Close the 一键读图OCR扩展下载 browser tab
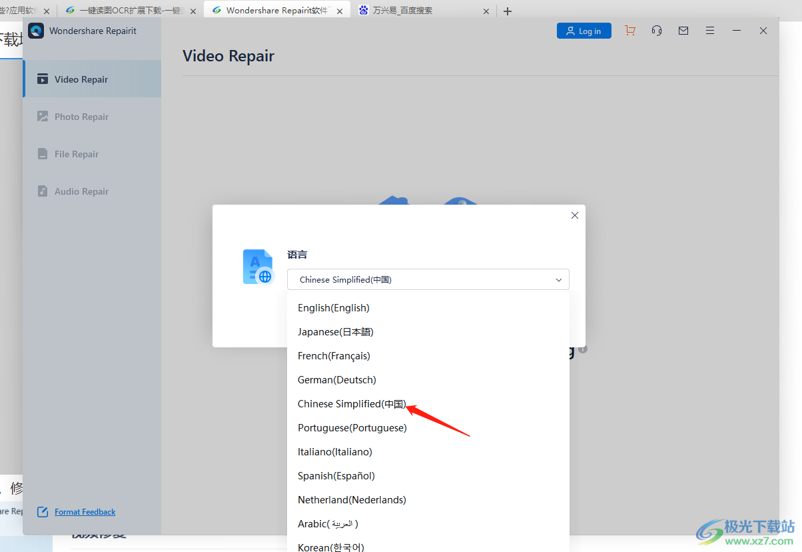The height and width of the screenshot is (552, 802). pos(193,11)
